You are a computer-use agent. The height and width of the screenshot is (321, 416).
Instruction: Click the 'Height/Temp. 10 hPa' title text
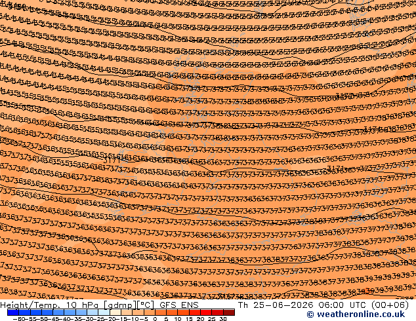[x=51, y=305]
